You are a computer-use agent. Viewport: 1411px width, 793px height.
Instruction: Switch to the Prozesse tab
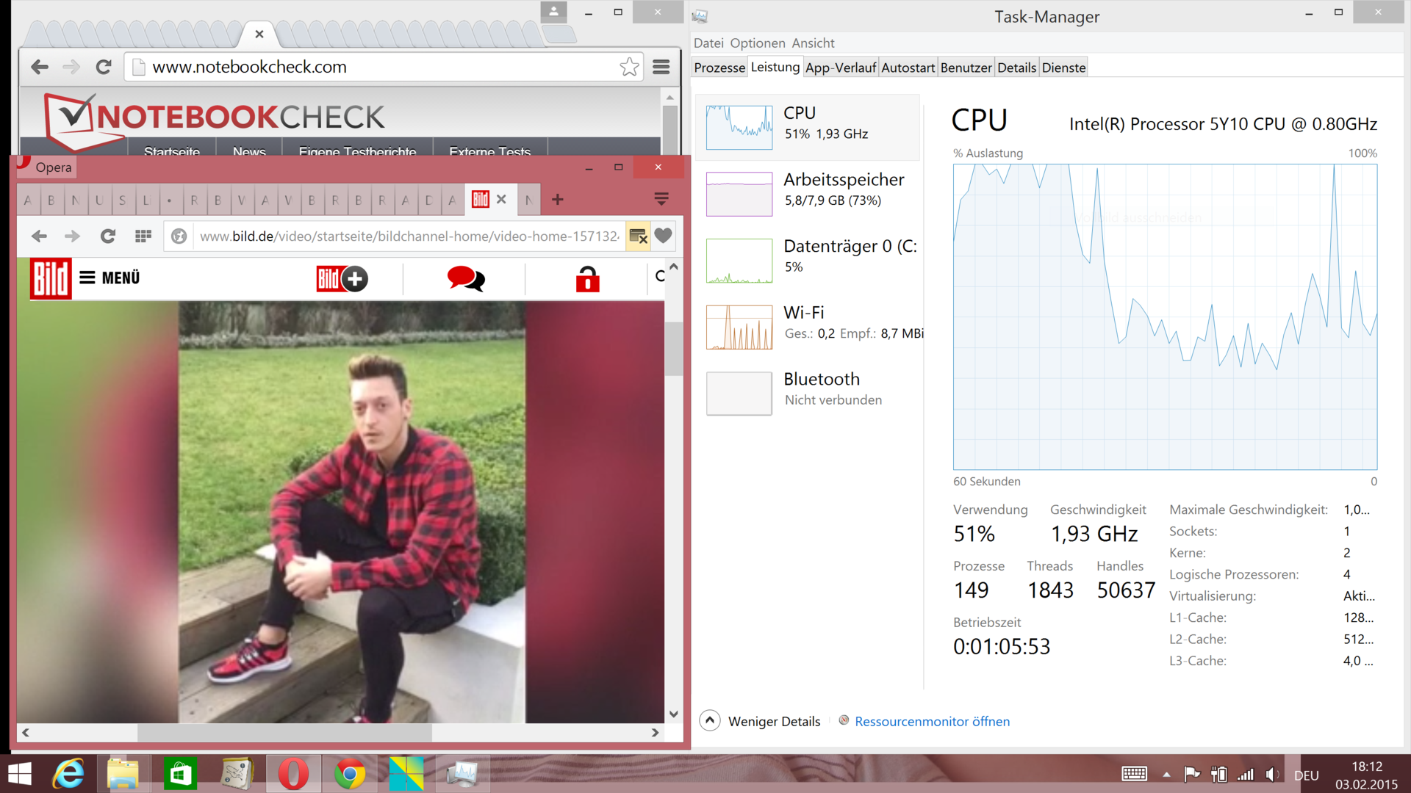719,68
